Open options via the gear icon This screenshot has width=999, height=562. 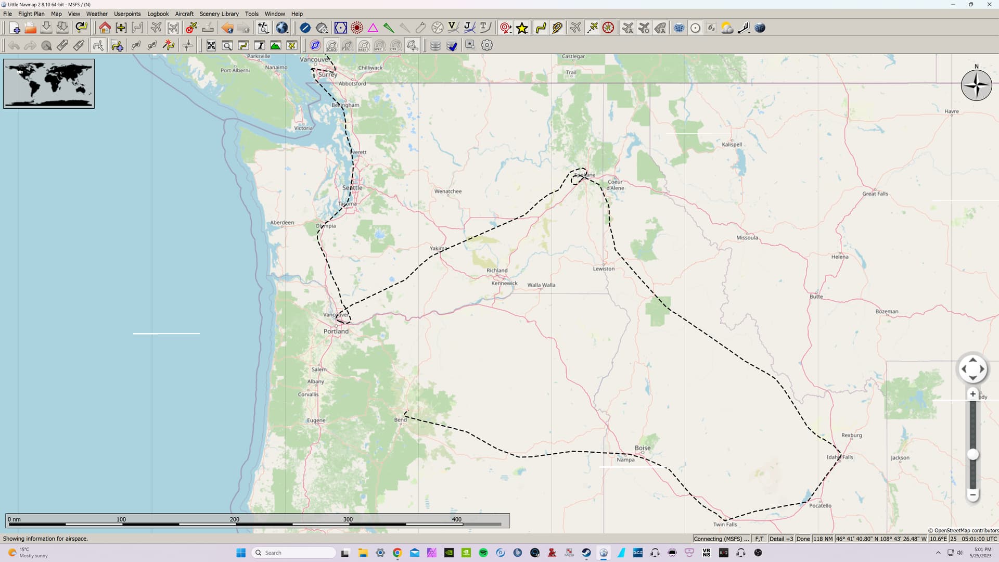[487, 45]
